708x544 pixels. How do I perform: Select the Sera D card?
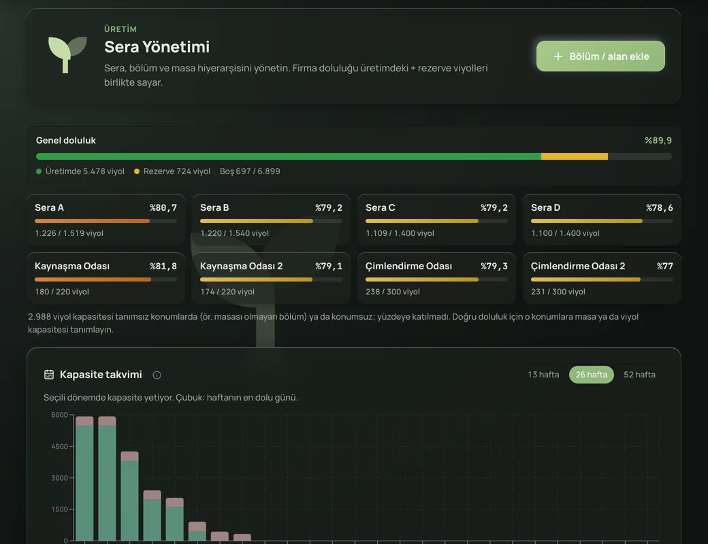coord(602,220)
